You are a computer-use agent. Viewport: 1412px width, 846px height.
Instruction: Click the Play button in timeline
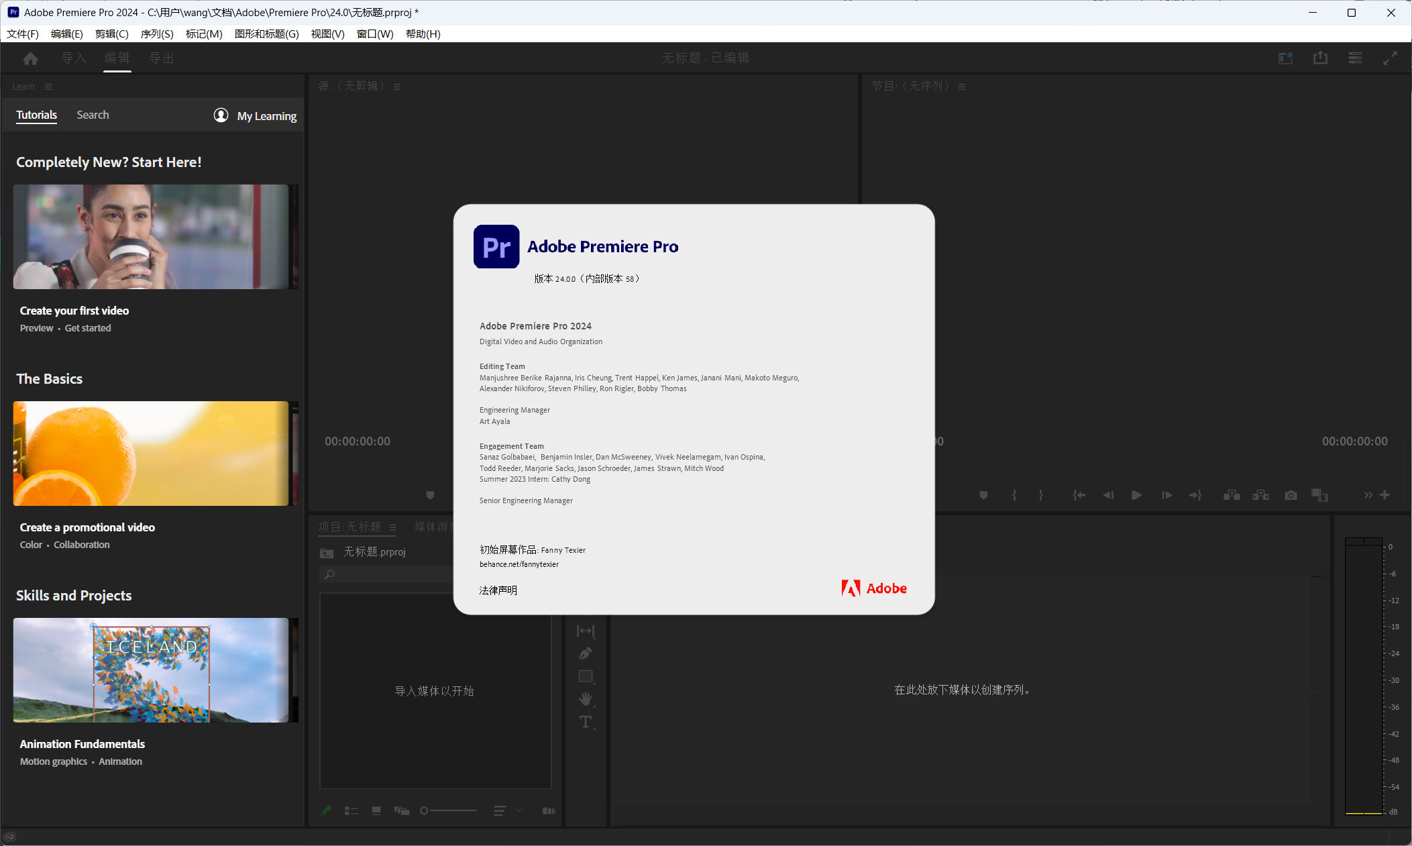coord(1135,494)
